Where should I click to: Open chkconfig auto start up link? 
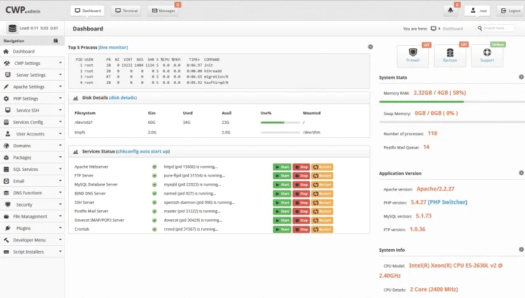coord(143,151)
